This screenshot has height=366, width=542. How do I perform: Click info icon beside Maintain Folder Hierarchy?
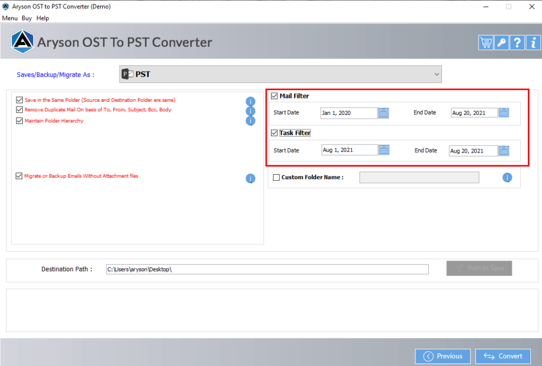coord(250,121)
